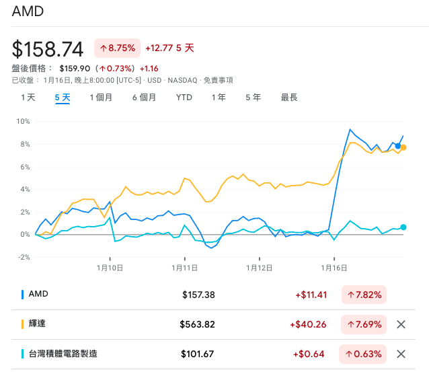Open the 免責事項 disclaimer link
The image size is (429, 374).
tap(219, 80)
